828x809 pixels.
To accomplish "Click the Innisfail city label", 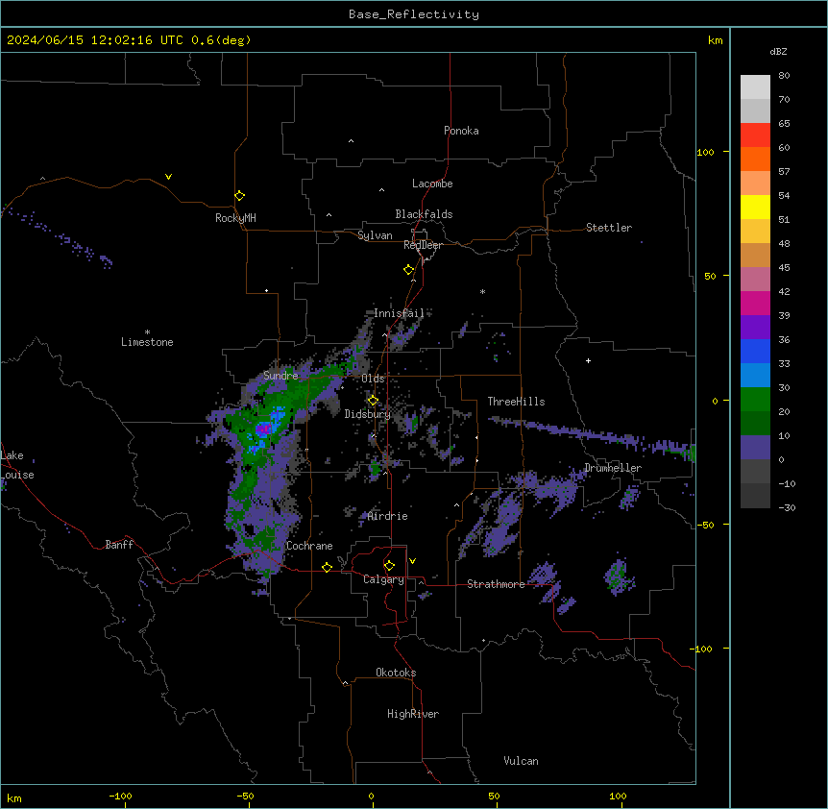I will [x=399, y=313].
